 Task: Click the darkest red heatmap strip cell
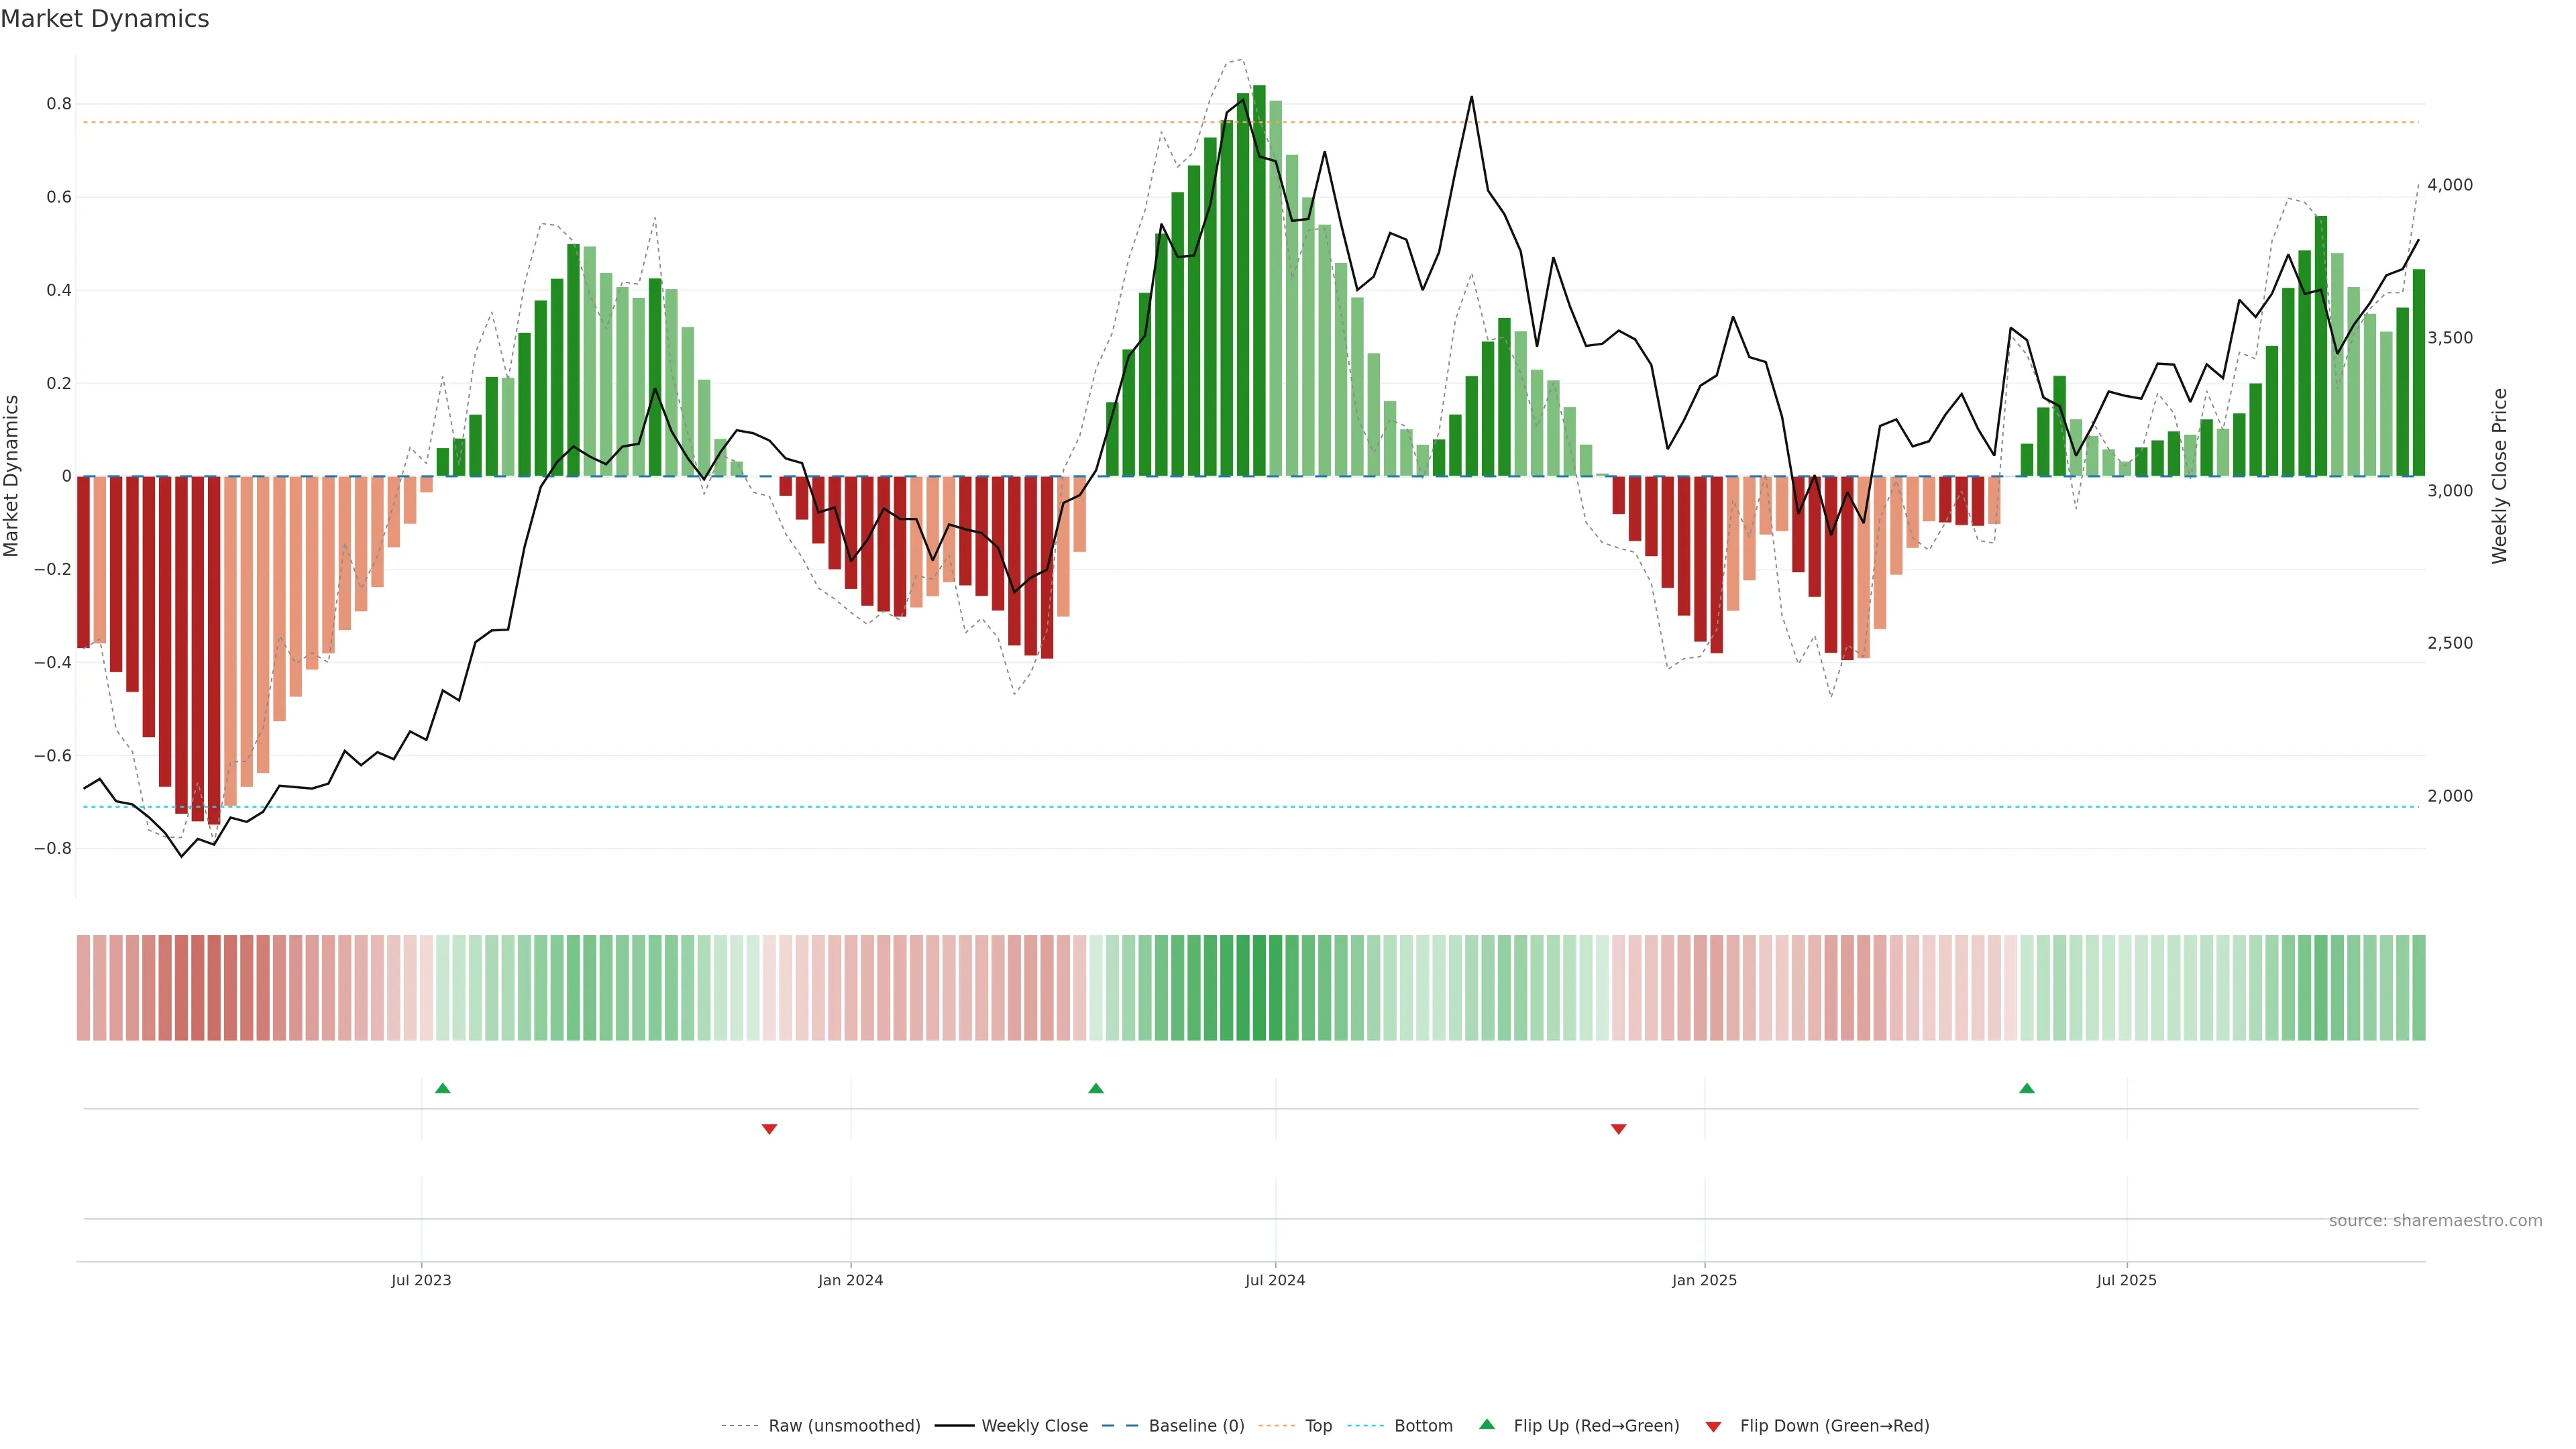click(214, 987)
